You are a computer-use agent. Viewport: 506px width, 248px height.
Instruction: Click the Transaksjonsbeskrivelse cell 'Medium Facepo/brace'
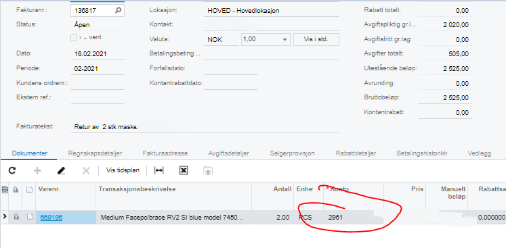tap(173, 218)
